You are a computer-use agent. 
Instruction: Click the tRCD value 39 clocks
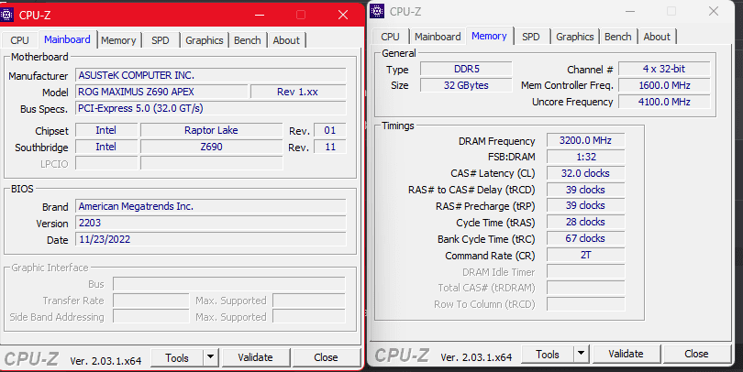tap(585, 190)
